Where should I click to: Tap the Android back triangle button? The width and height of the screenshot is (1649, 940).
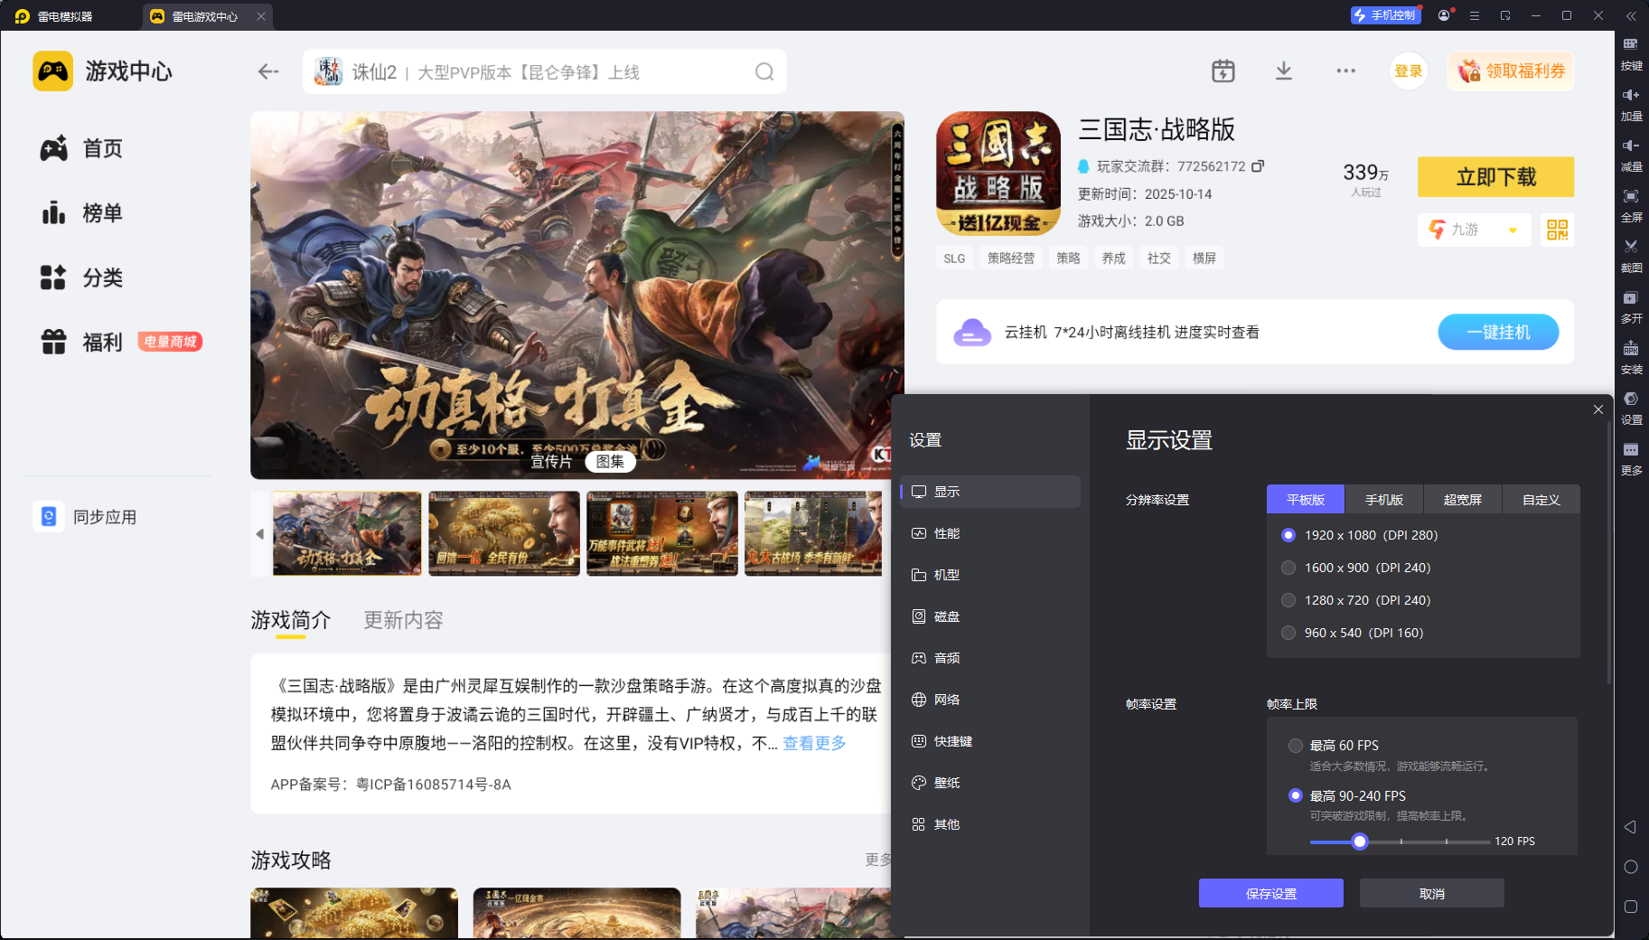pos(1631,827)
